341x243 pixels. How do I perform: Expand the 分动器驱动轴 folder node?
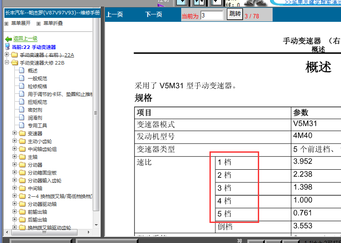click(x=14, y=203)
